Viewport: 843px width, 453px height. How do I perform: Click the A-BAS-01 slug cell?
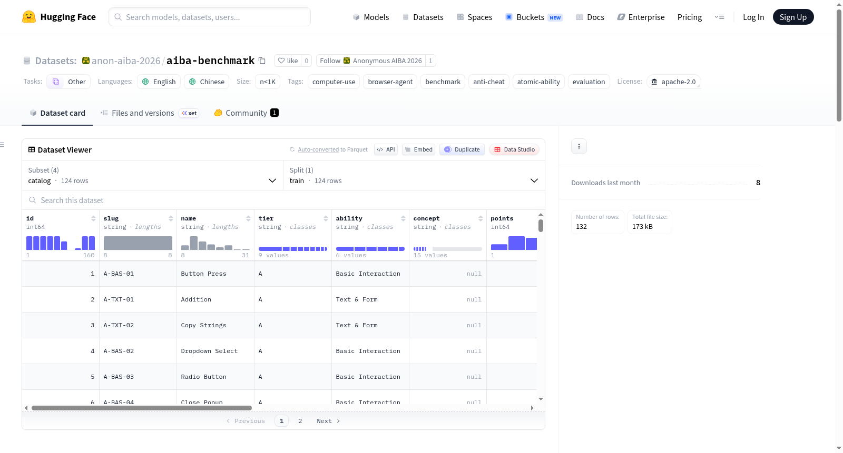[x=138, y=274]
